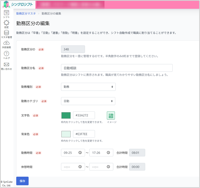Open 外部連携 cloud icon
Screen dimensions: 200x188
[x=6, y=43]
